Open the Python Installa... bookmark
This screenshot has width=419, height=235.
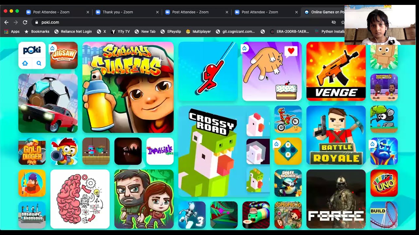pos(330,32)
